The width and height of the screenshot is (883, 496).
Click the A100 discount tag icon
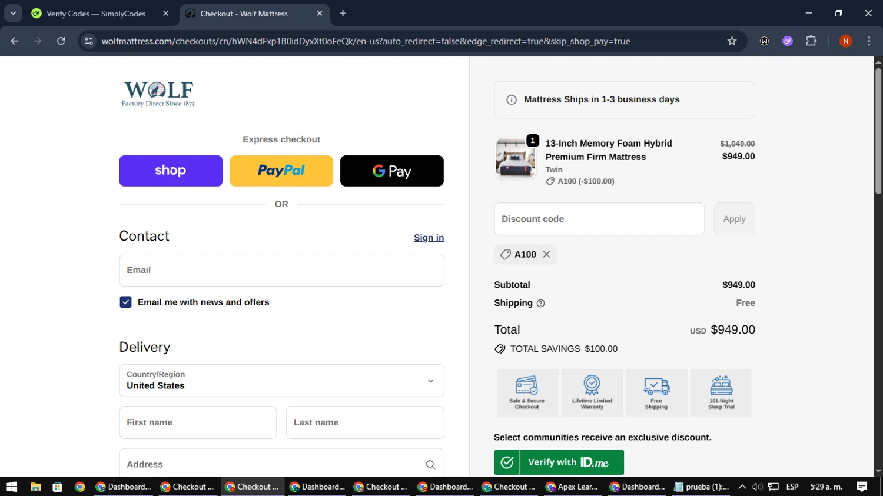coord(505,254)
